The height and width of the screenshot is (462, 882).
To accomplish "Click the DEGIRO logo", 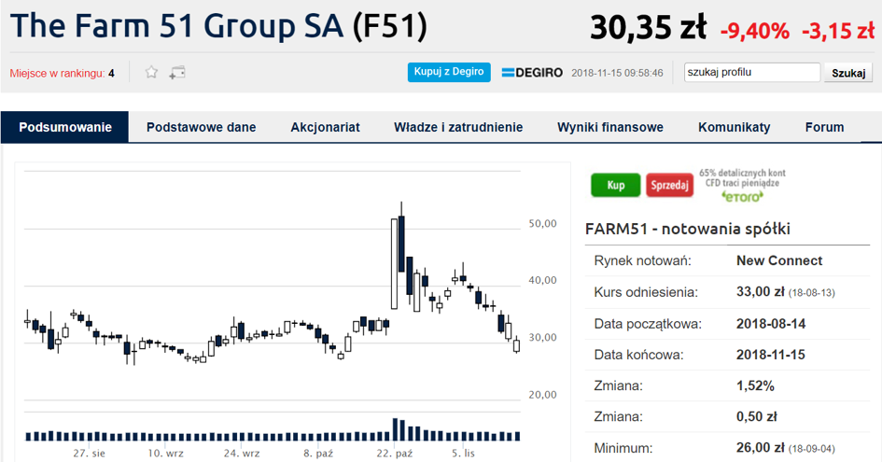I will pos(532,73).
